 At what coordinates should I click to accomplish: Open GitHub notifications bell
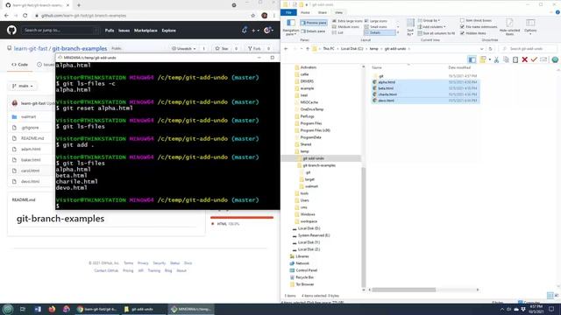(x=244, y=31)
